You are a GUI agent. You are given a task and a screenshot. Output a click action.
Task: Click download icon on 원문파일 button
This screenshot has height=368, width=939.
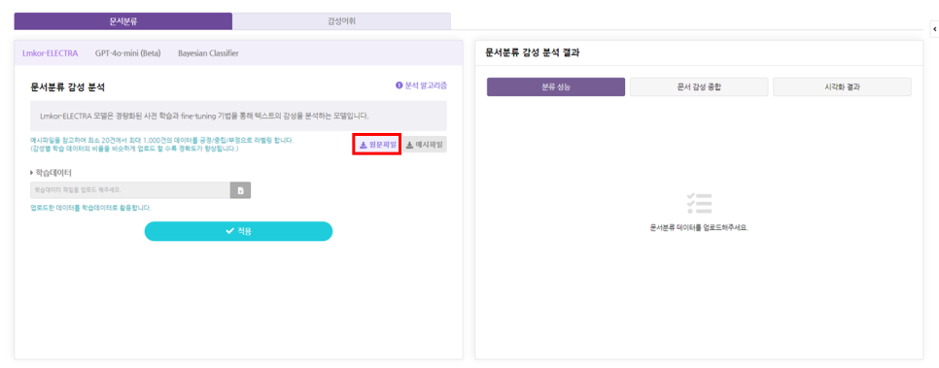point(363,145)
